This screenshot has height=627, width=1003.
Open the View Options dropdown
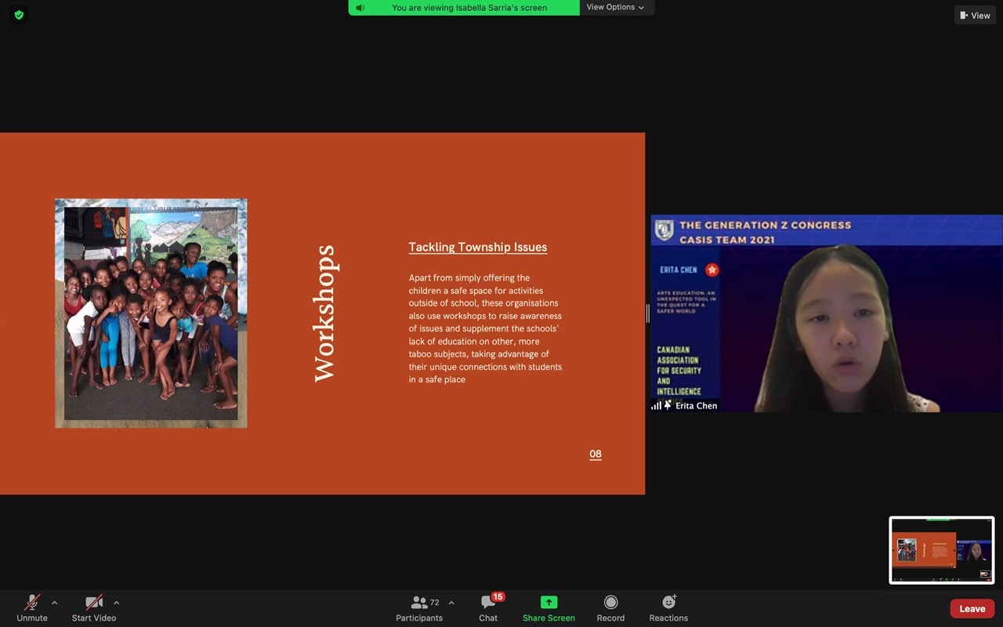pos(616,7)
